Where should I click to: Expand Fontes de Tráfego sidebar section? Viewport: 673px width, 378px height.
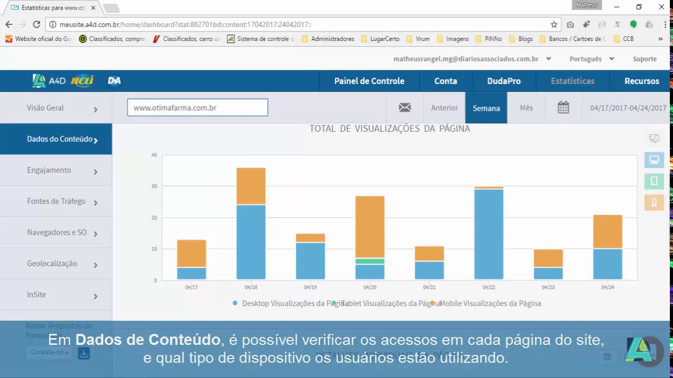[x=56, y=201]
